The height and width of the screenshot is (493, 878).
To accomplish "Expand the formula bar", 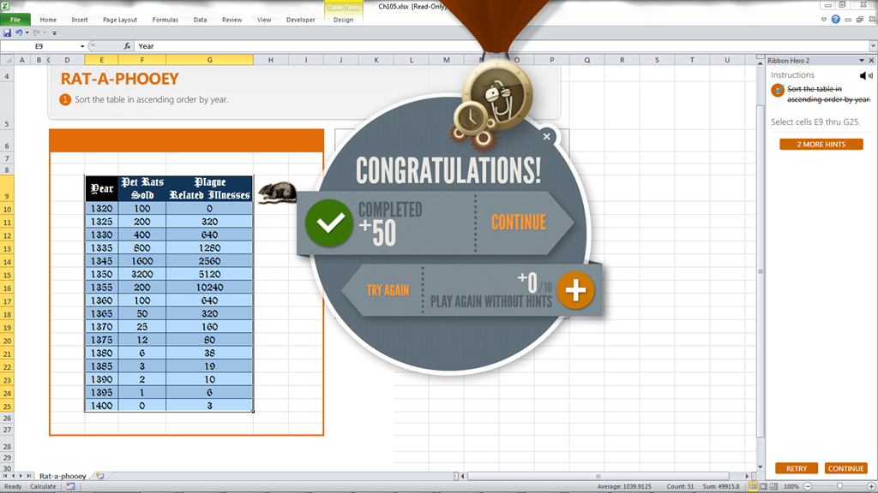I will [871, 46].
